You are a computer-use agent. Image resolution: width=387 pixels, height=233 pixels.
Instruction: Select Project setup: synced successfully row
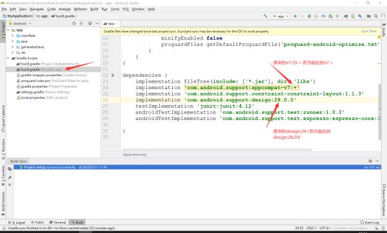197,167
